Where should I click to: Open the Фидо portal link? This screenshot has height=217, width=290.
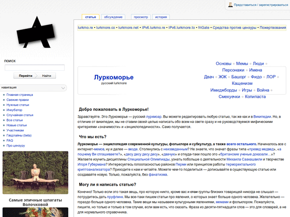256,77
